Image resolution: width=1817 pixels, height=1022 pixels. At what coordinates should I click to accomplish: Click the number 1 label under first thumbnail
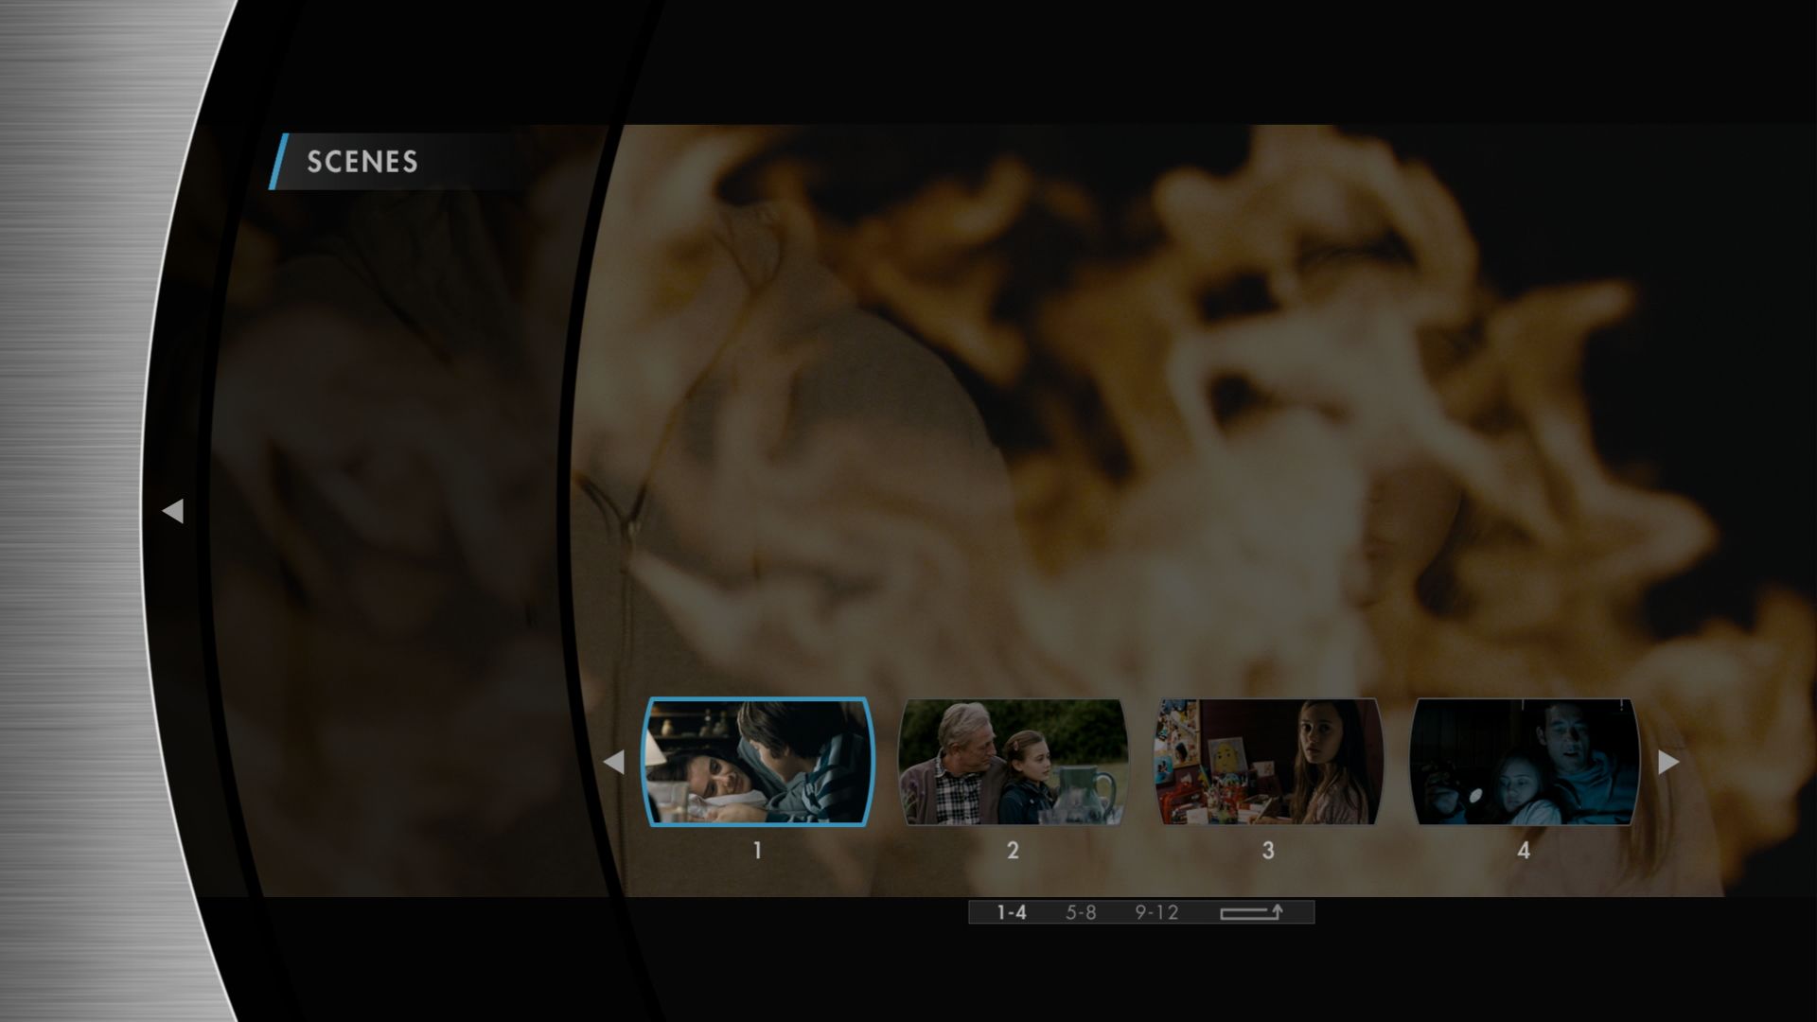click(x=757, y=851)
